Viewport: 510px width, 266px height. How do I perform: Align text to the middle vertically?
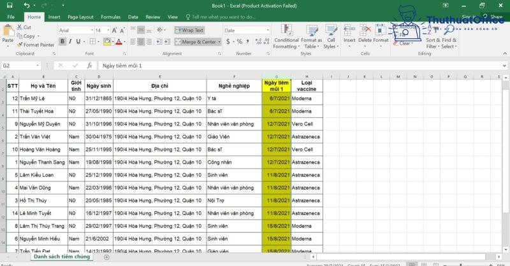click(141, 30)
